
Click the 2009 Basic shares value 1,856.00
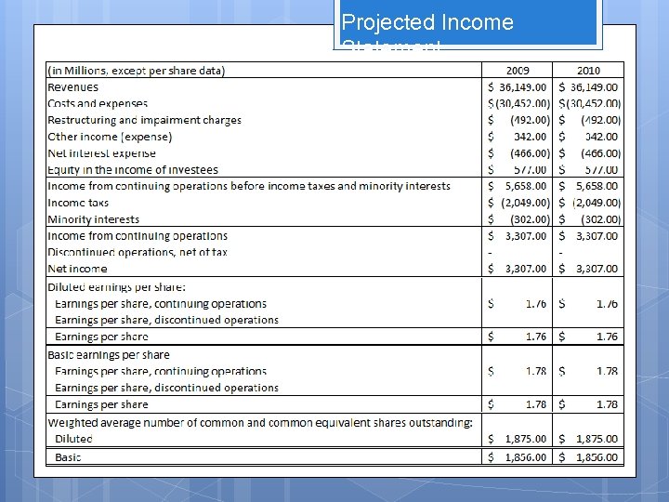coord(526,457)
